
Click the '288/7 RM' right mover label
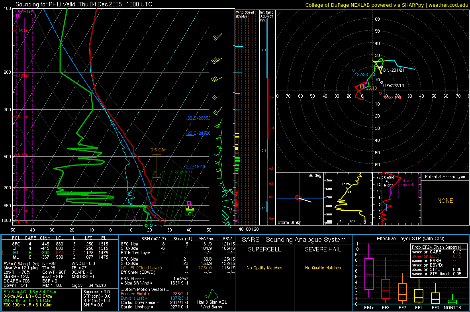click(x=392, y=98)
